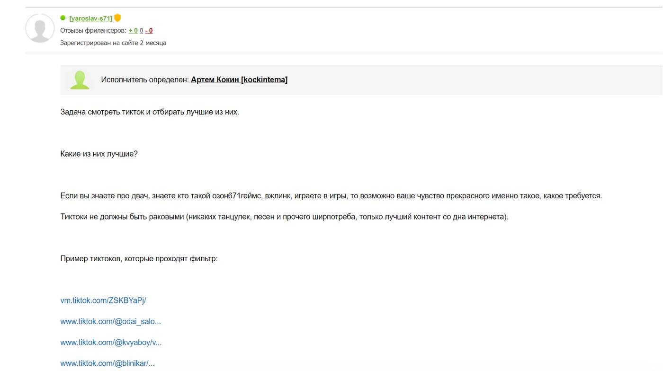Click the 'Исполнитель определен:' label
The image size is (663, 371).
pos(145,79)
